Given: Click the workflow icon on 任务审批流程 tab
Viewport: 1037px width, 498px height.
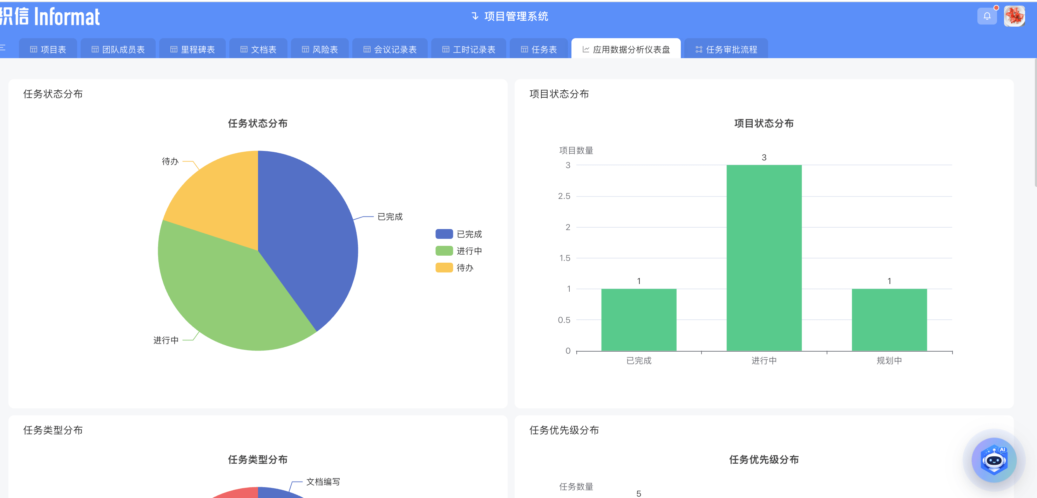Looking at the screenshot, I should point(699,49).
